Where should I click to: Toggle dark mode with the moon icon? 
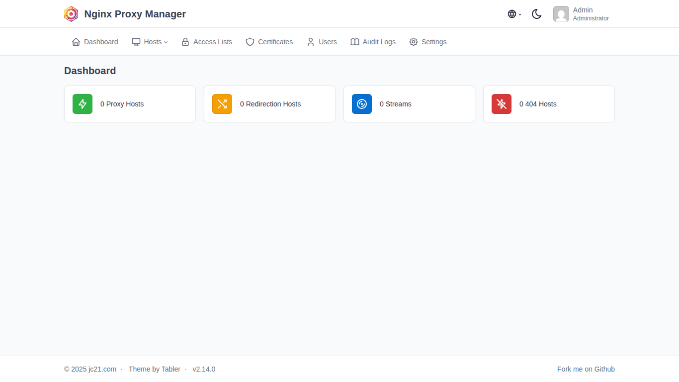click(537, 14)
